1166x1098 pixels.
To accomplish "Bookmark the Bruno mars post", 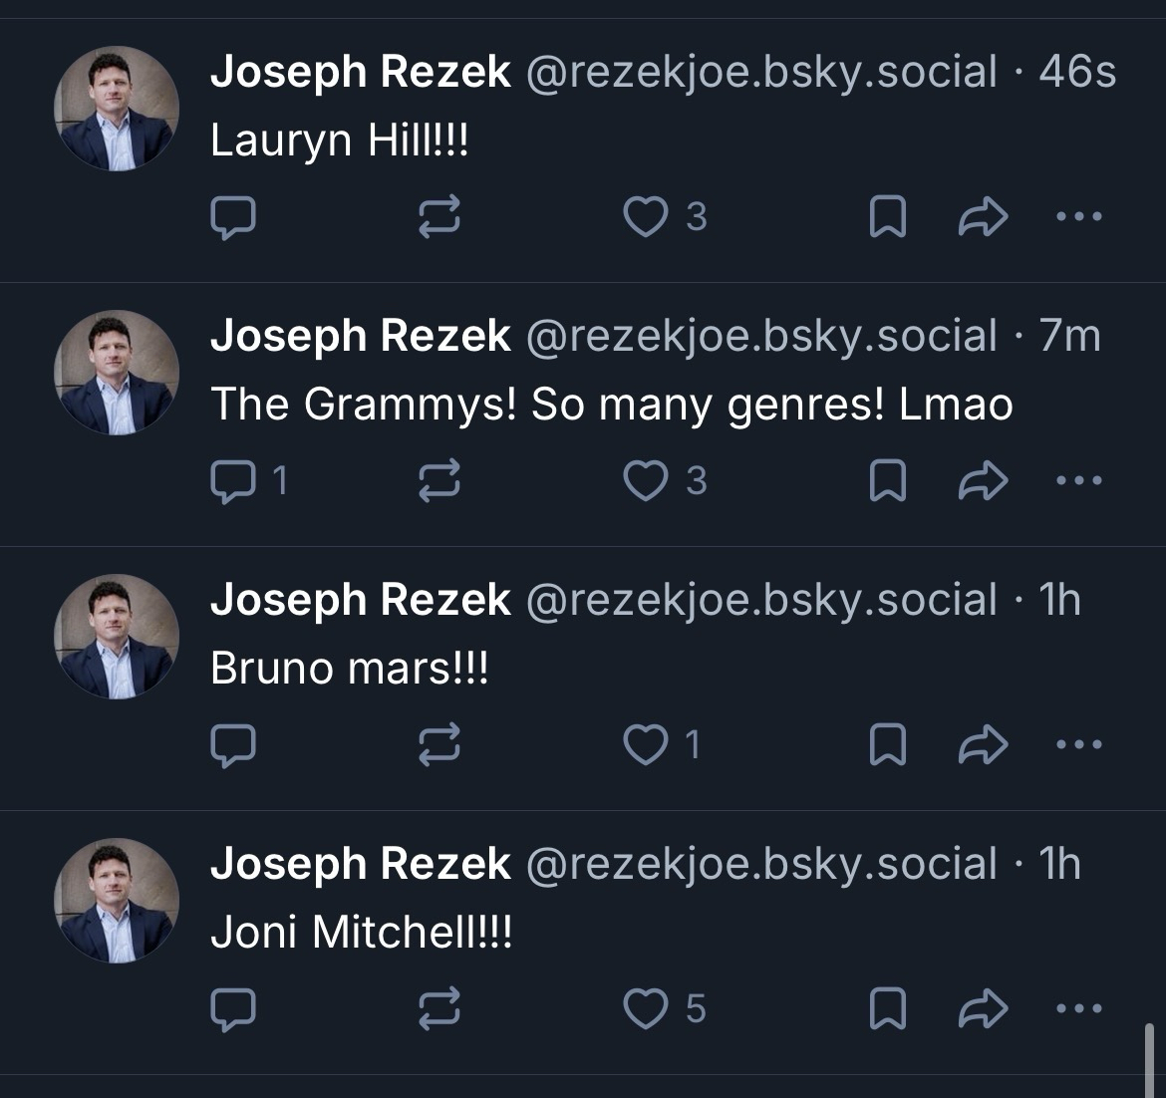I will coord(887,745).
